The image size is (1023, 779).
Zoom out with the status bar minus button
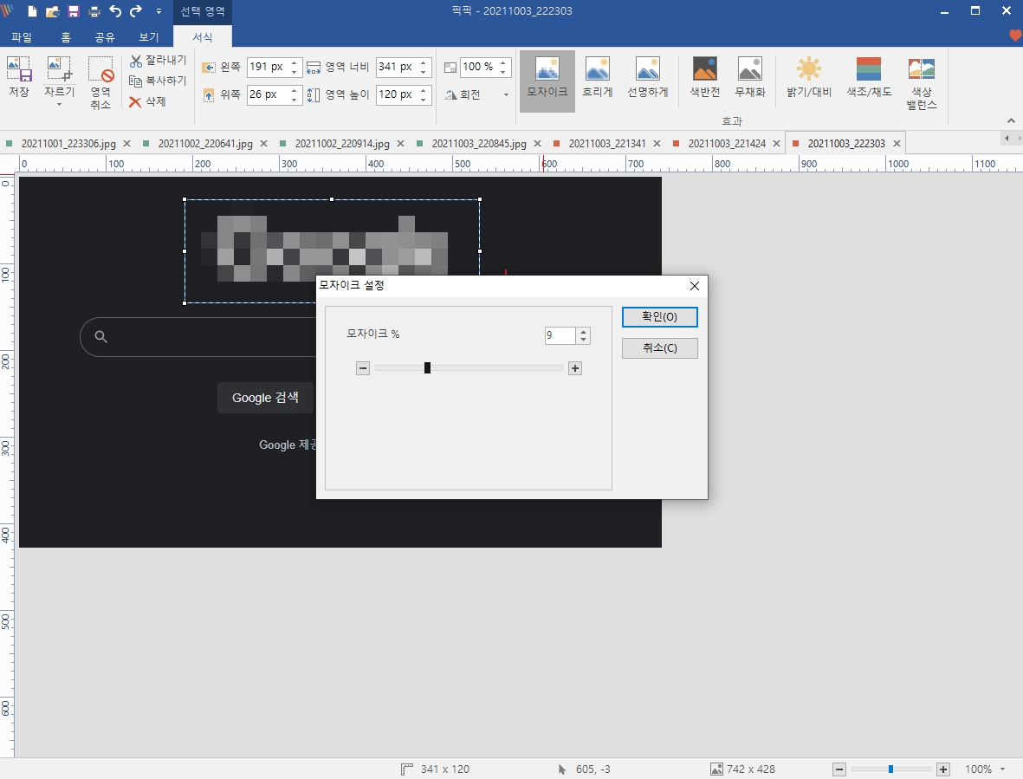point(839,769)
